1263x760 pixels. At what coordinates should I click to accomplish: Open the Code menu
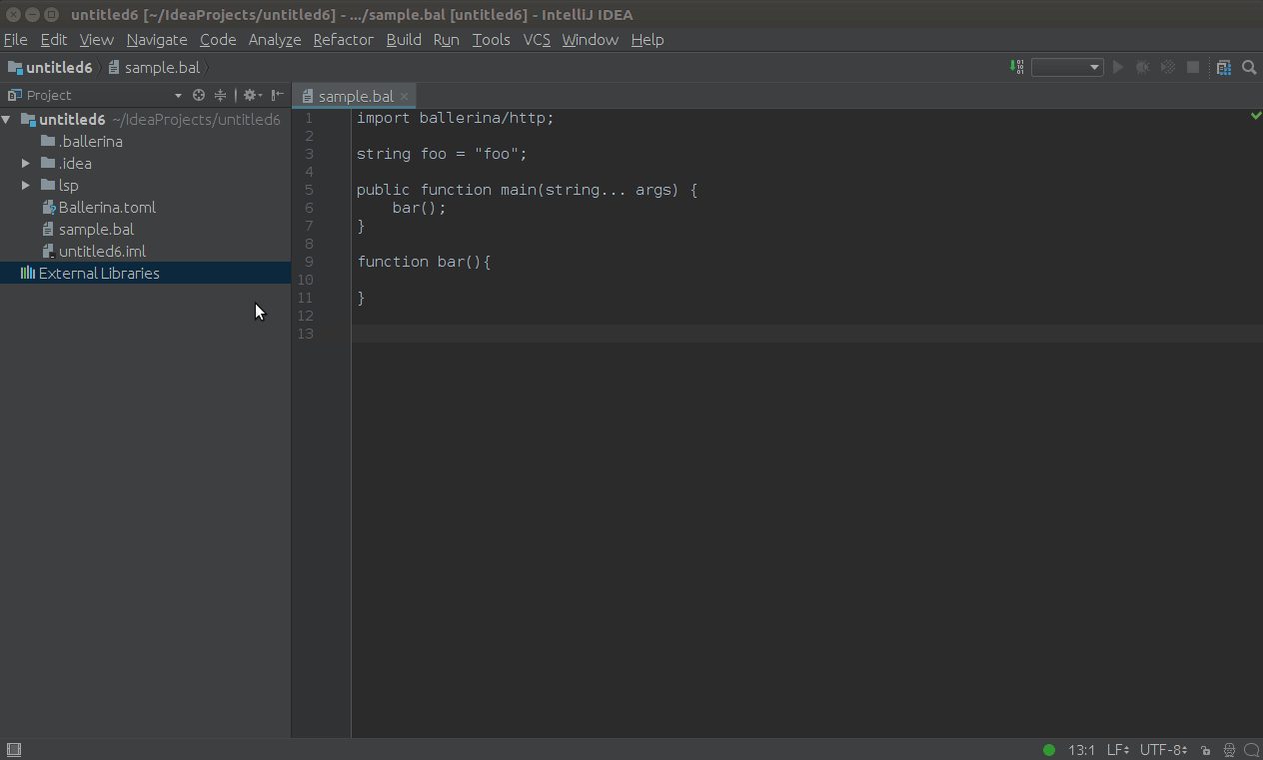218,39
